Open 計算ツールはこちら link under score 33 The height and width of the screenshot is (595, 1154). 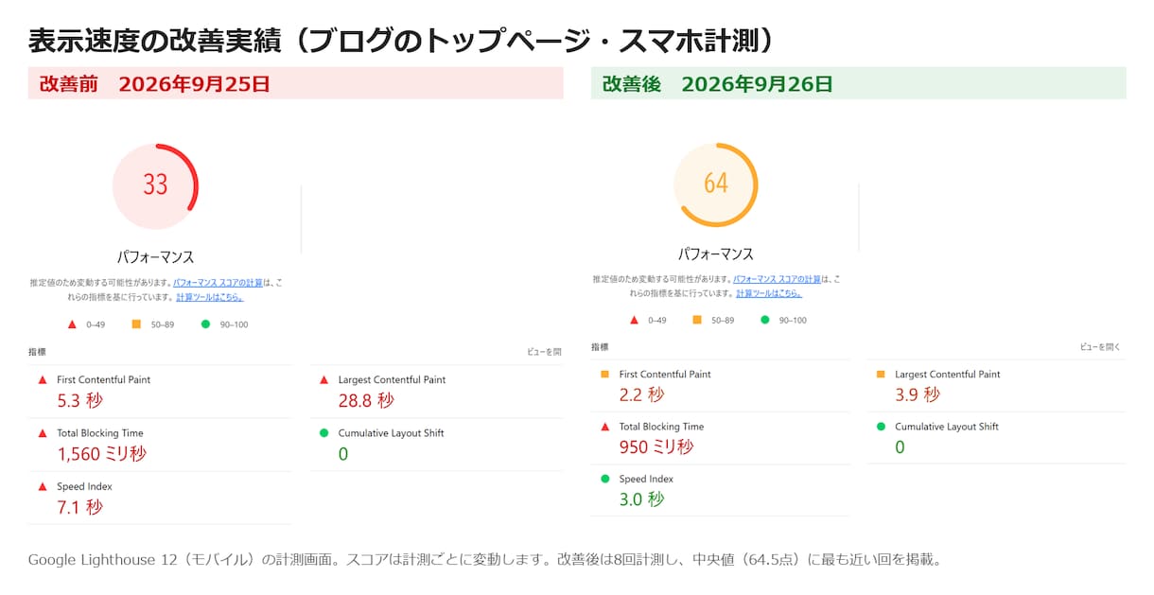(210, 297)
